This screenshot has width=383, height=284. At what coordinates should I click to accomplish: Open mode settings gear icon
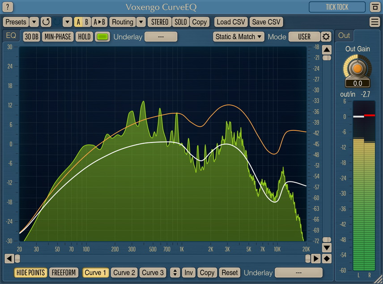pos(326,37)
